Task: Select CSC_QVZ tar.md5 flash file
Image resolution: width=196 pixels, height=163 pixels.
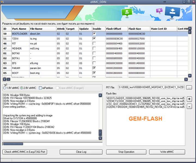Action: pos(145,104)
